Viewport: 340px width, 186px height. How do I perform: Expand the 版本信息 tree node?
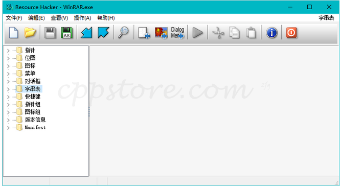pyautogui.click(x=8, y=120)
